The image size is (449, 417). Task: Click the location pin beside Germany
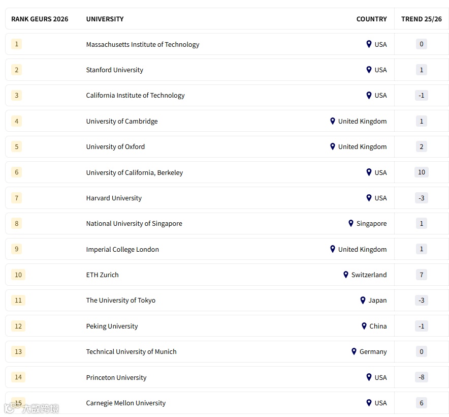pos(354,351)
